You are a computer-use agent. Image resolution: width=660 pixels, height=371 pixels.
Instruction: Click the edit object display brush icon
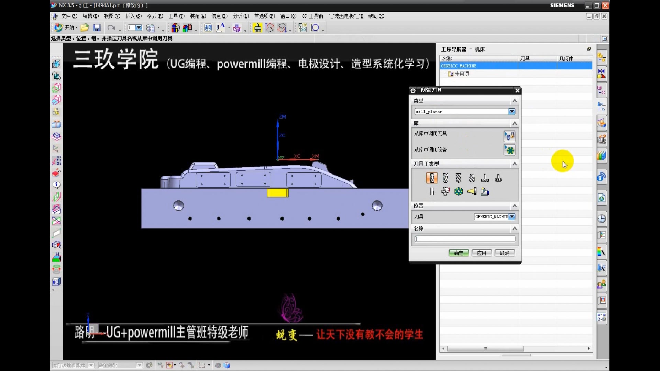(258, 28)
